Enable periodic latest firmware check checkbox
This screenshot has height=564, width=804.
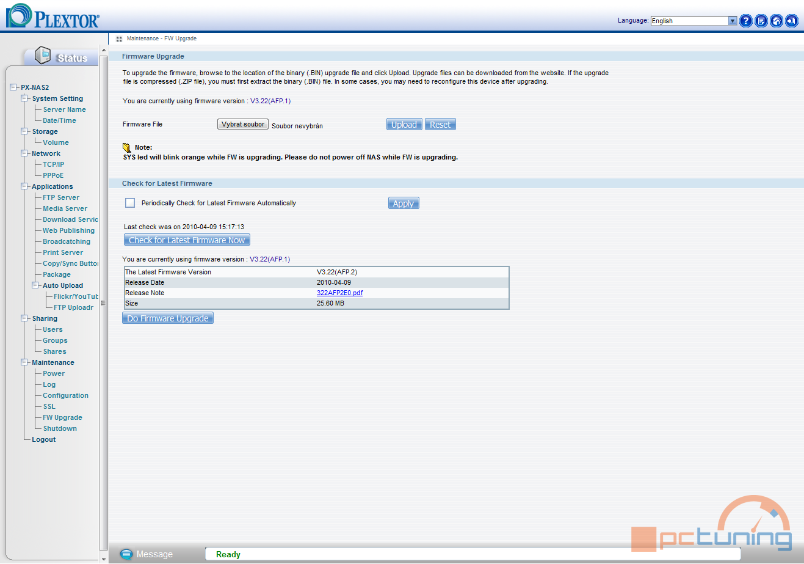click(130, 203)
